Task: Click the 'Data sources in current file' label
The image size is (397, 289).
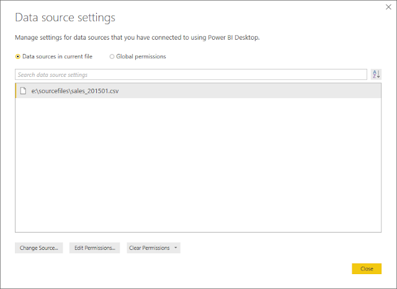Action: pyautogui.click(x=57, y=56)
